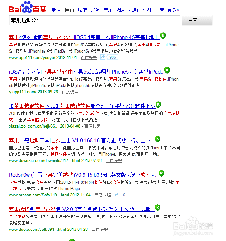Open result 苹果一键越狱工具|越狱卫士 V1.0.168.16
The height and width of the screenshot is (241, 226).
click(82, 140)
